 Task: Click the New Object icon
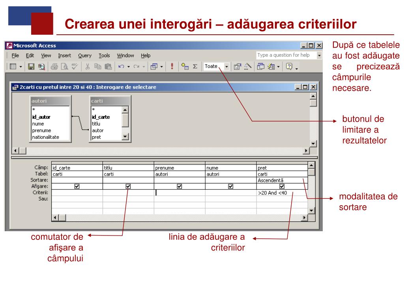pos(271,66)
